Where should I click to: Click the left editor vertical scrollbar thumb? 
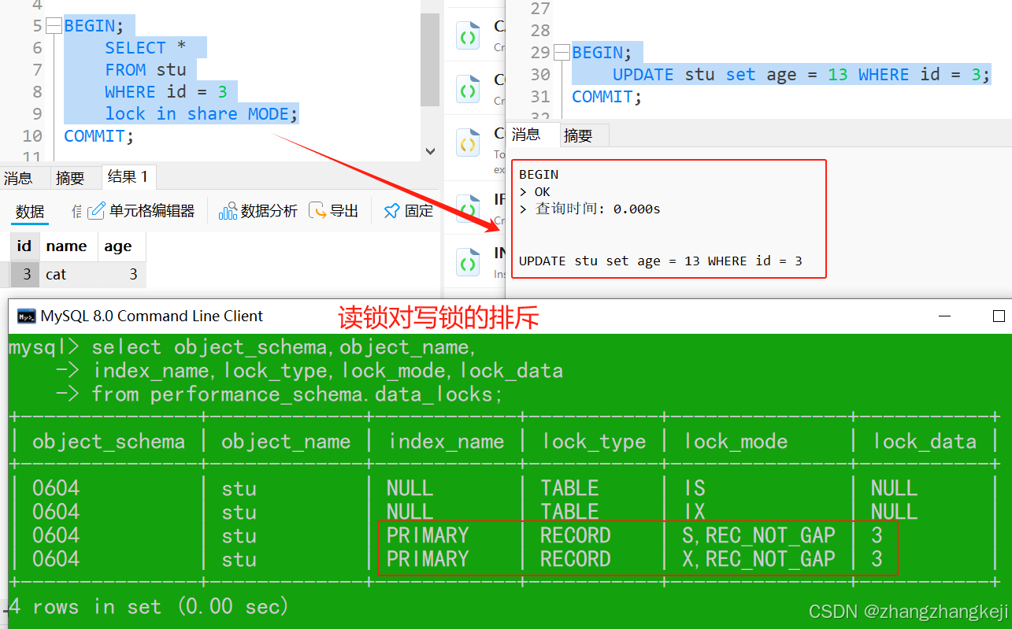[x=430, y=58]
